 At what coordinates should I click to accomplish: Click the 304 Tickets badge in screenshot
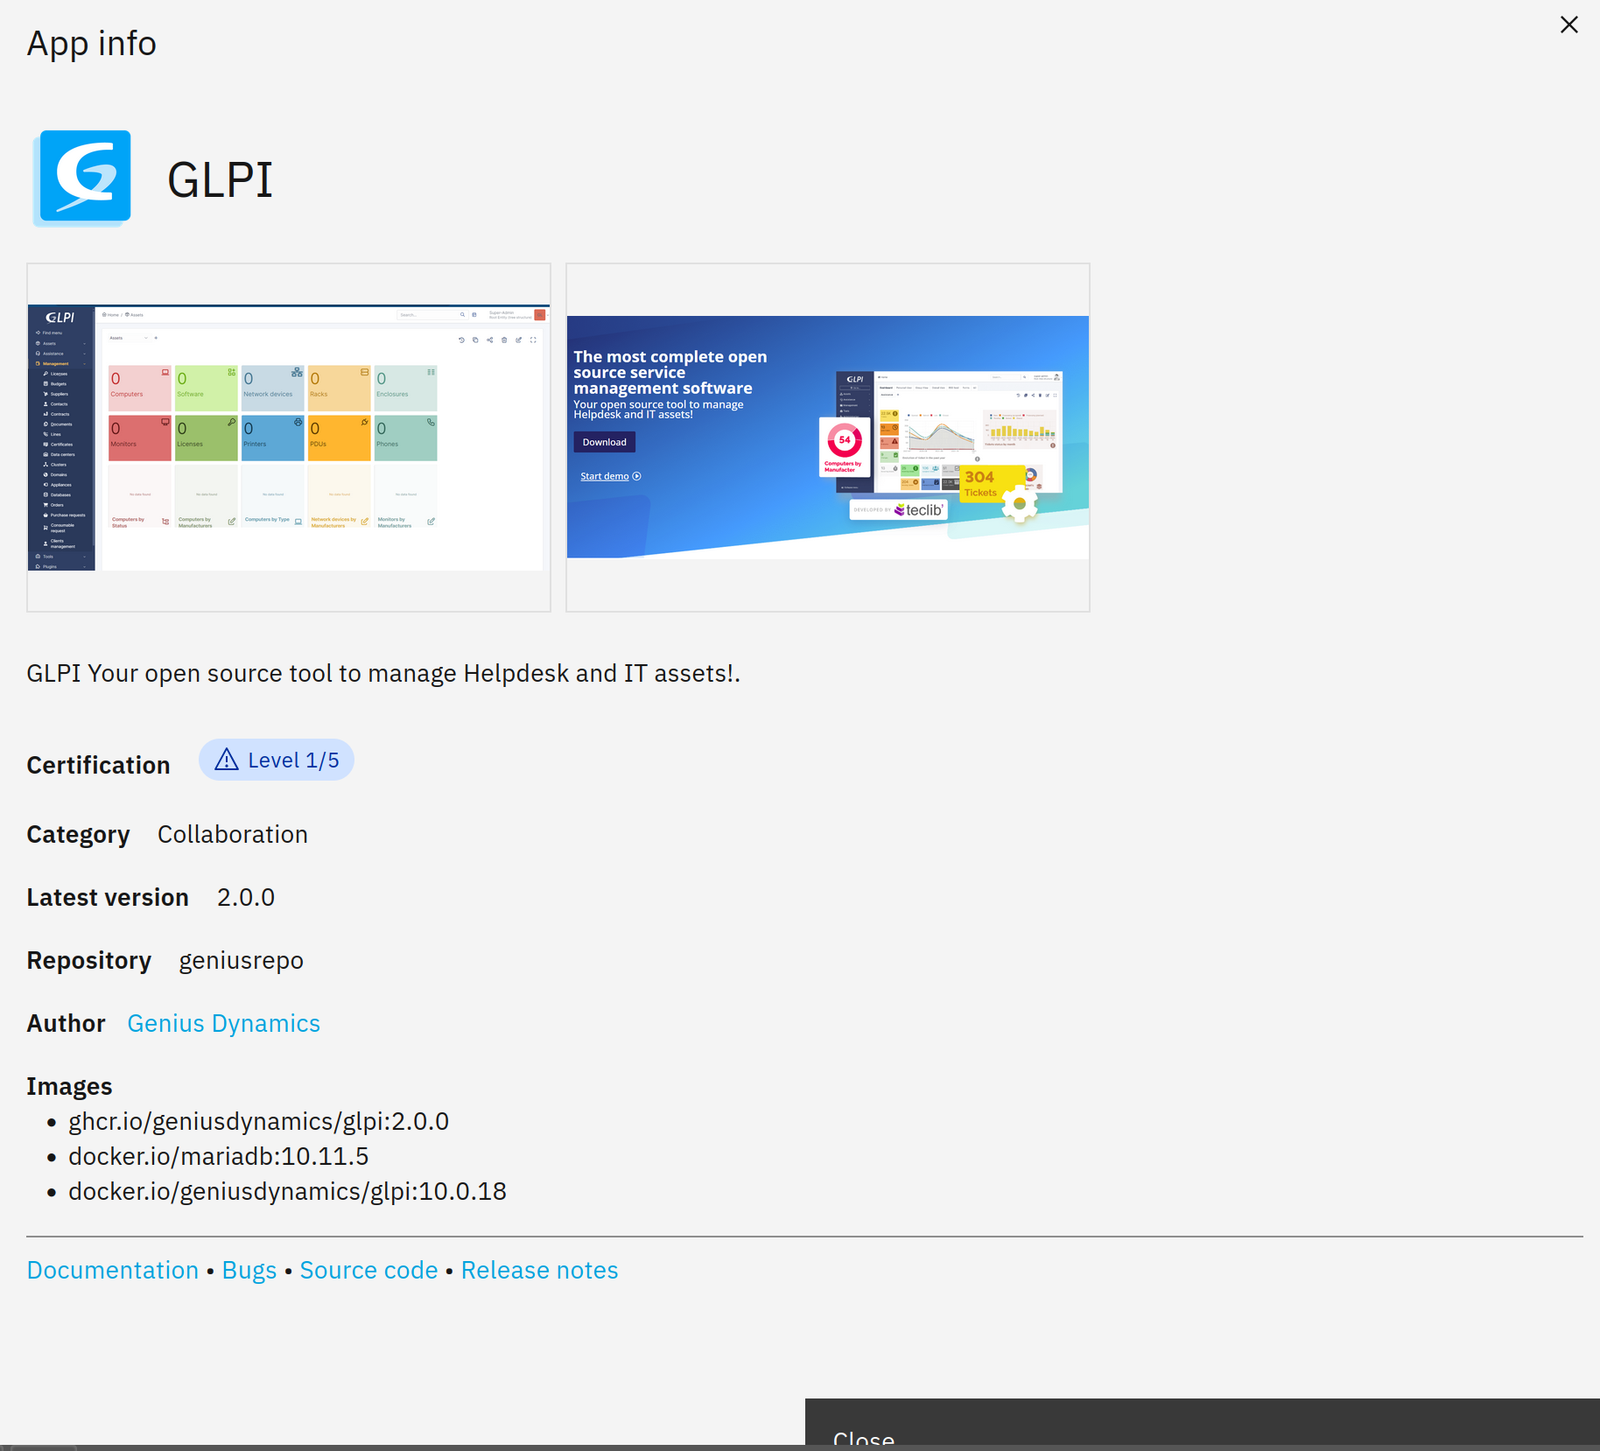980,483
